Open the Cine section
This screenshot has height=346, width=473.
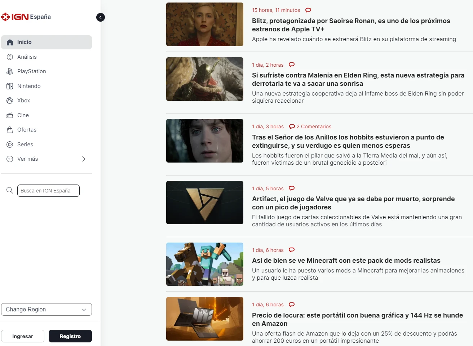coord(23,115)
